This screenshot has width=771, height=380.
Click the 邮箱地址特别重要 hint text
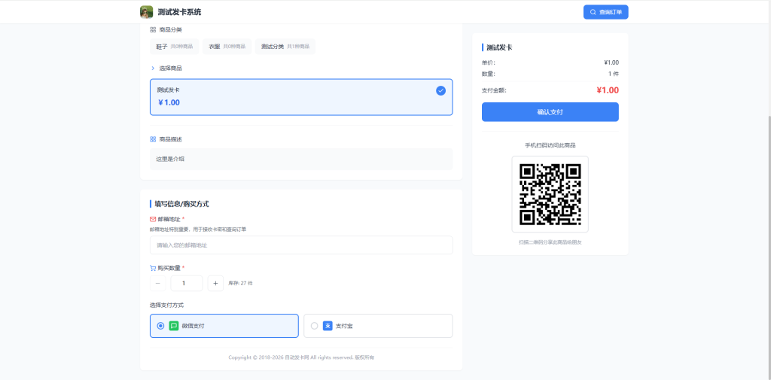point(198,229)
